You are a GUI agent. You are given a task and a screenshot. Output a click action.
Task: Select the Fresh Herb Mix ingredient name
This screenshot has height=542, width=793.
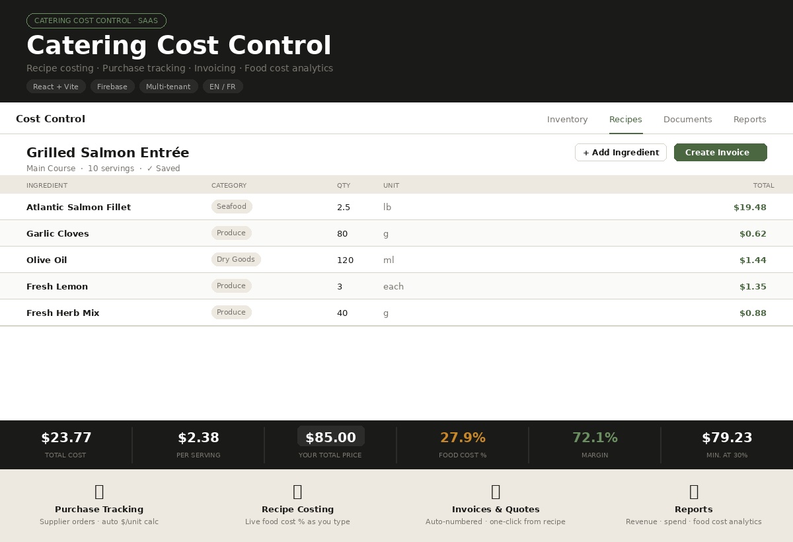63,313
